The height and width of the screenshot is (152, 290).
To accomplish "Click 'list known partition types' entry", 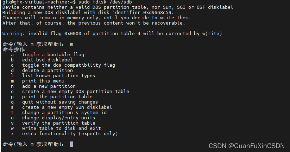I will (58, 75).
